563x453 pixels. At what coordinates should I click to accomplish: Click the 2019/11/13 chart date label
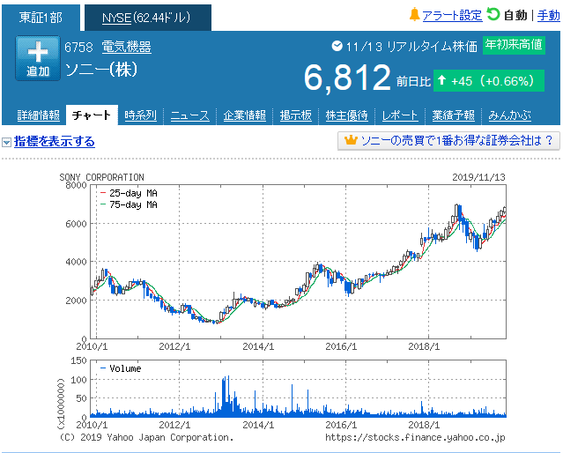478,177
